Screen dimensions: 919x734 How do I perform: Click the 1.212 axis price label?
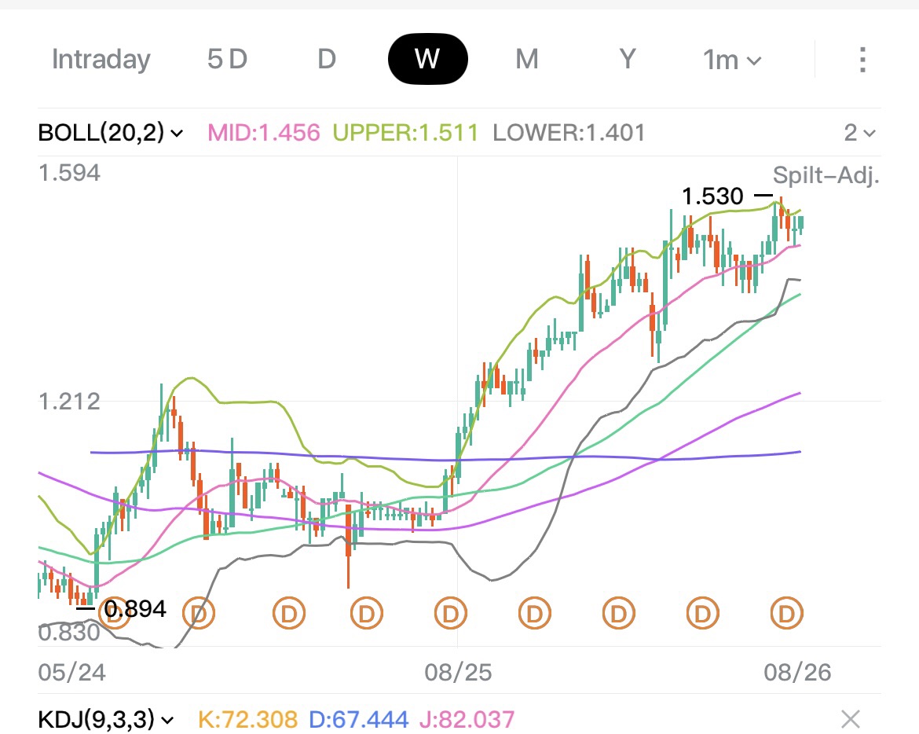pyautogui.click(x=69, y=402)
